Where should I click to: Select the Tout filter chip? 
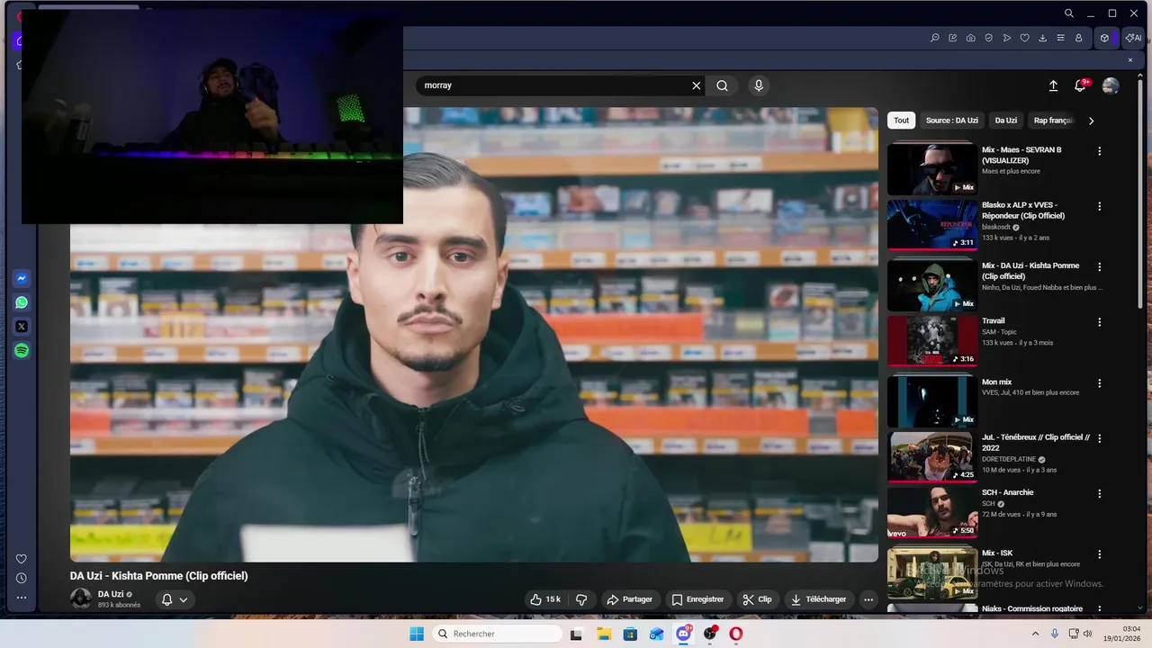(x=901, y=121)
